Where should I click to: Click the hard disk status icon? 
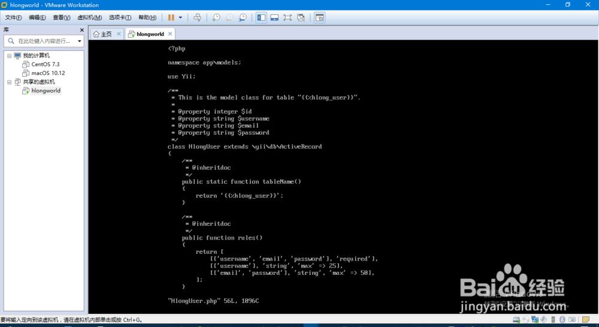(516, 320)
